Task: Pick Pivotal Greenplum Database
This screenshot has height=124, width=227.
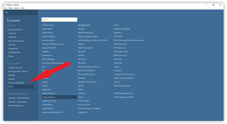Action: point(89,109)
